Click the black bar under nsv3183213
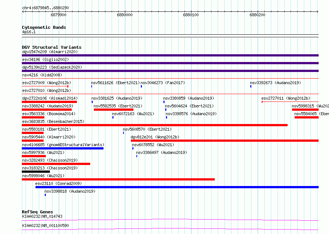329x234 pixels. click(x=36, y=172)
